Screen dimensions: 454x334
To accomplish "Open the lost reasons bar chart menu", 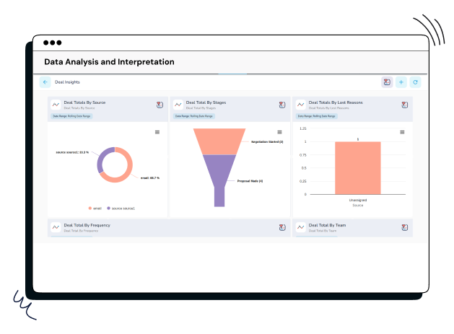I will 402,132.
